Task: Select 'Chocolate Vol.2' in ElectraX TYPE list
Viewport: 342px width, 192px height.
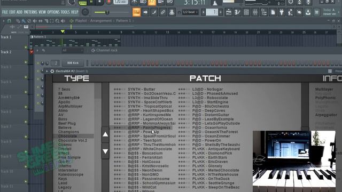Action: [73, 140]
